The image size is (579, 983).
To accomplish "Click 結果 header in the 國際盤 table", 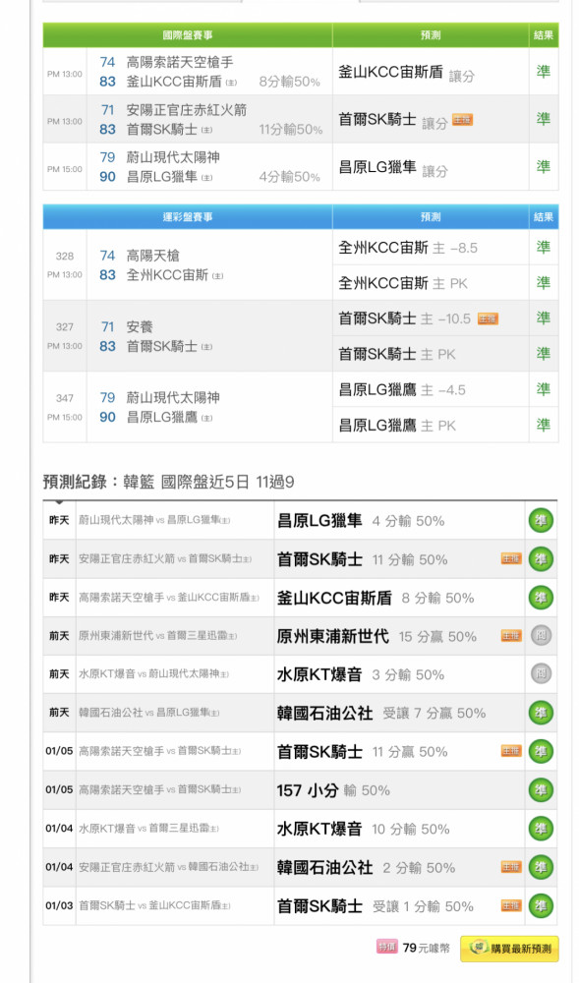I will click(x=544, y=35).
